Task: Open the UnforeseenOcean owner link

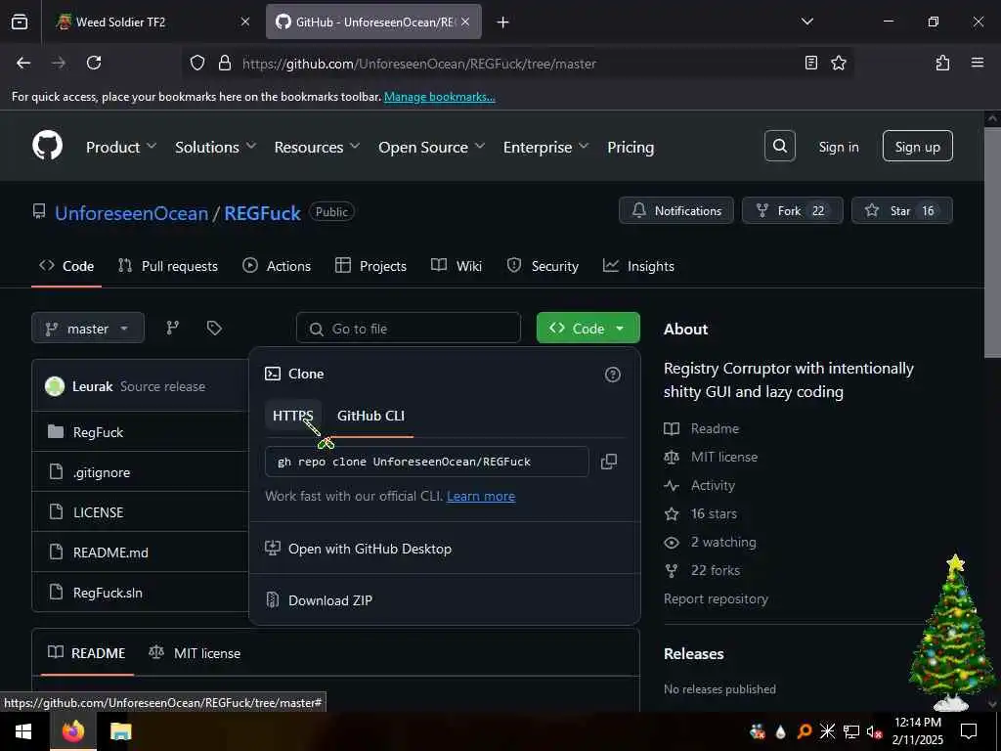Action: [132, 213]
